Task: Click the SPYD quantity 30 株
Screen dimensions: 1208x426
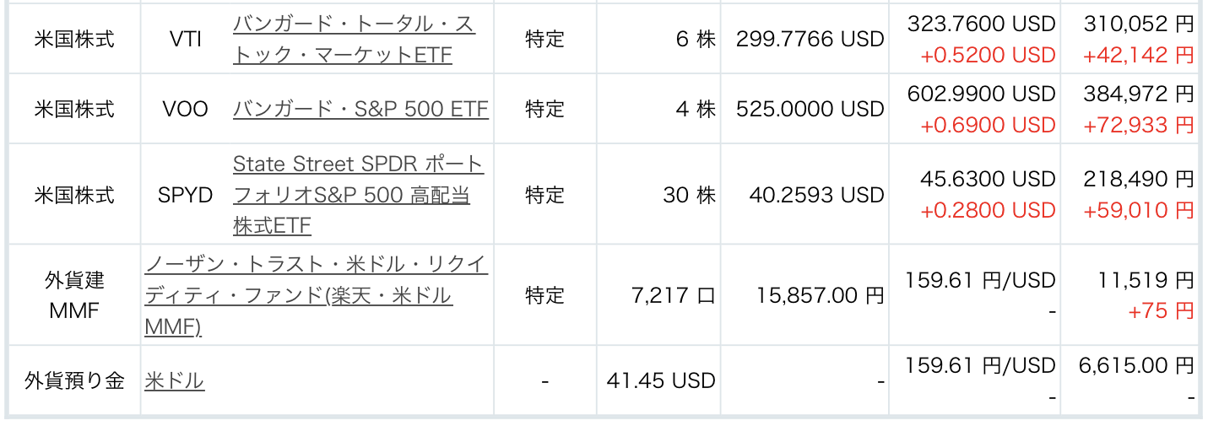Action: [689, 195]
